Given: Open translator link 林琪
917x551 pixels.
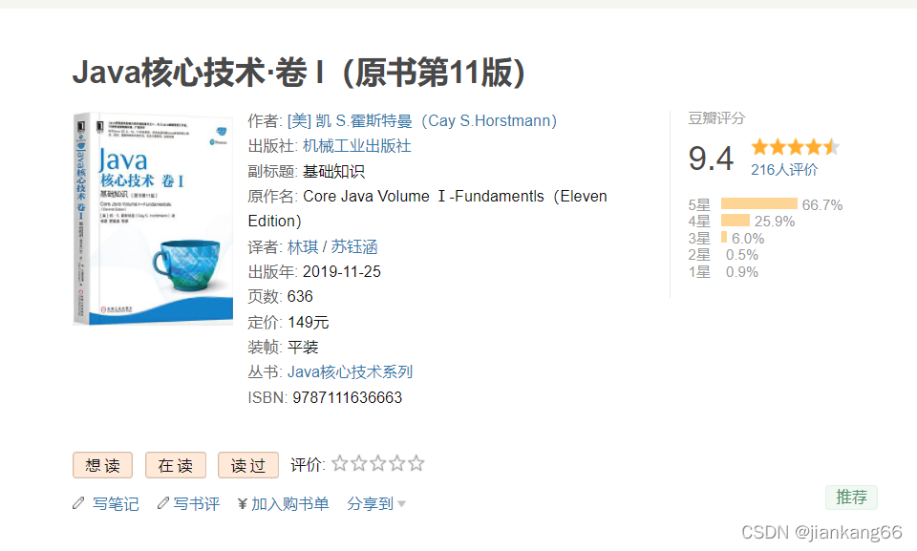Looking at the screenshot, I should 303,246.
